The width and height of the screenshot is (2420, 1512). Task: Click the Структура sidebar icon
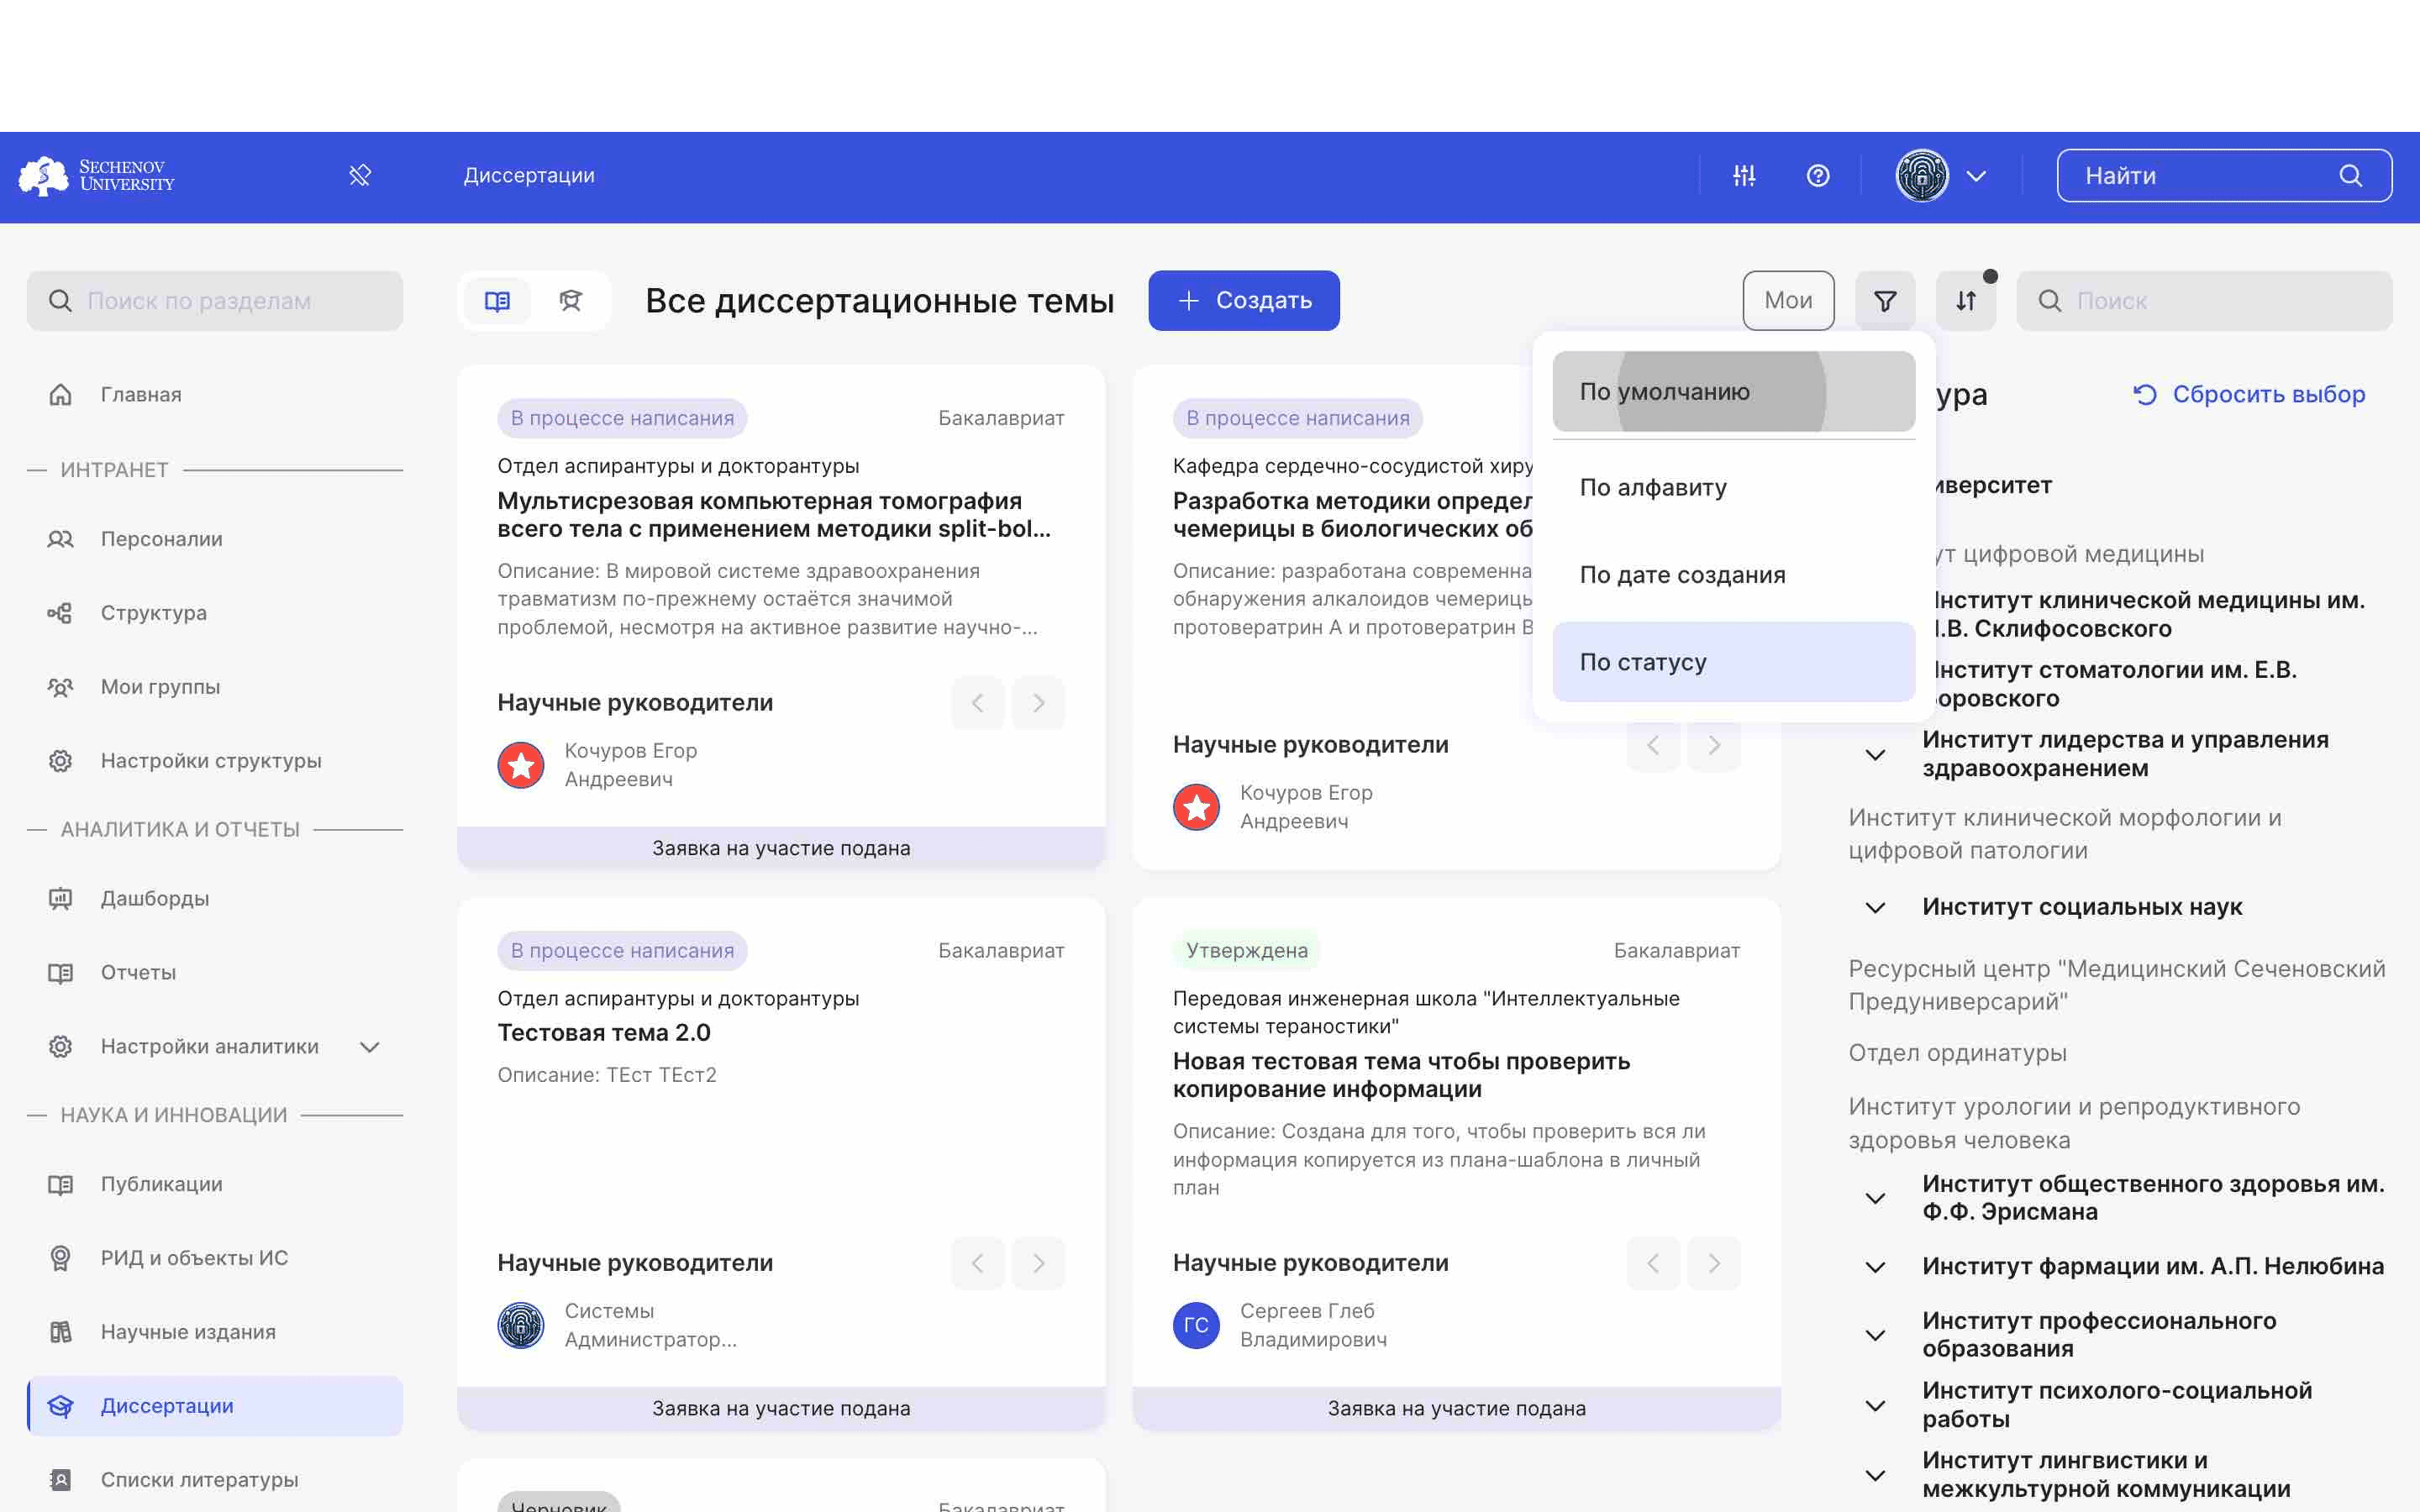click(60, 613)
